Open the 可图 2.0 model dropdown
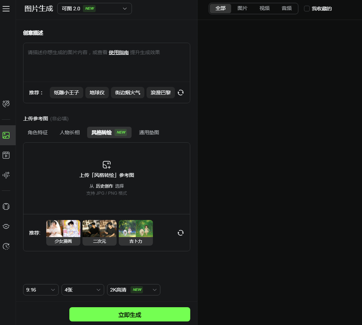The width and height of the screenshot is (362, 325). (x=94, y=8)
